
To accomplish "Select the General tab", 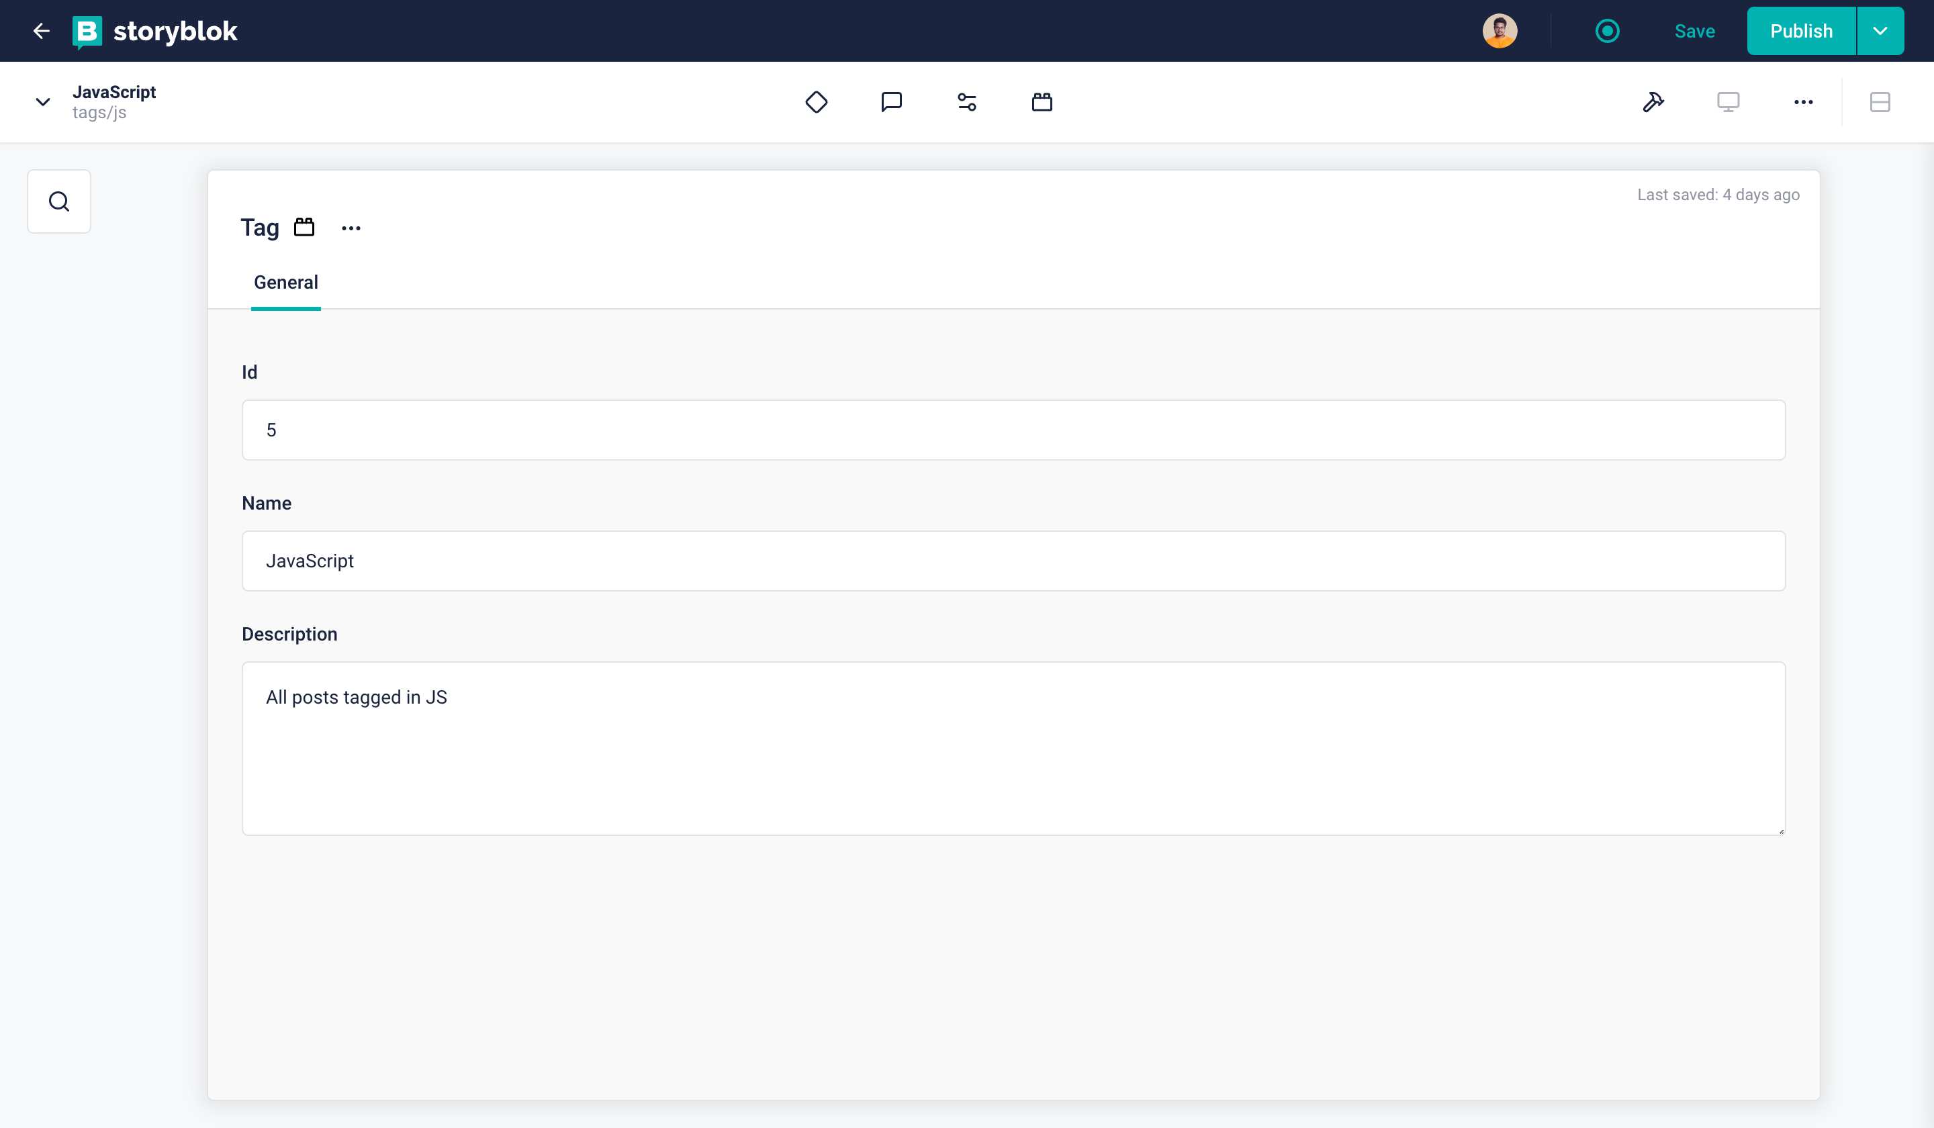I will [285, 283].
